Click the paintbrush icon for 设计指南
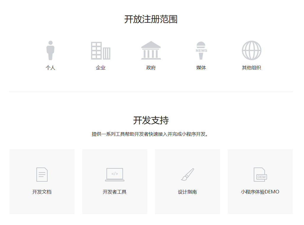Image resolution: width=304 pixels, height=225 pixels. tap(187, 175)
